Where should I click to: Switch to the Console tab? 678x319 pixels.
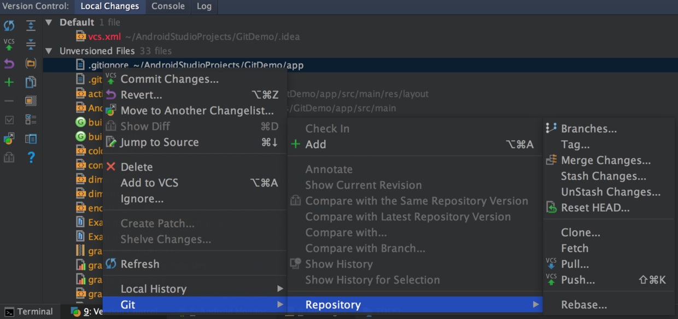168,7
